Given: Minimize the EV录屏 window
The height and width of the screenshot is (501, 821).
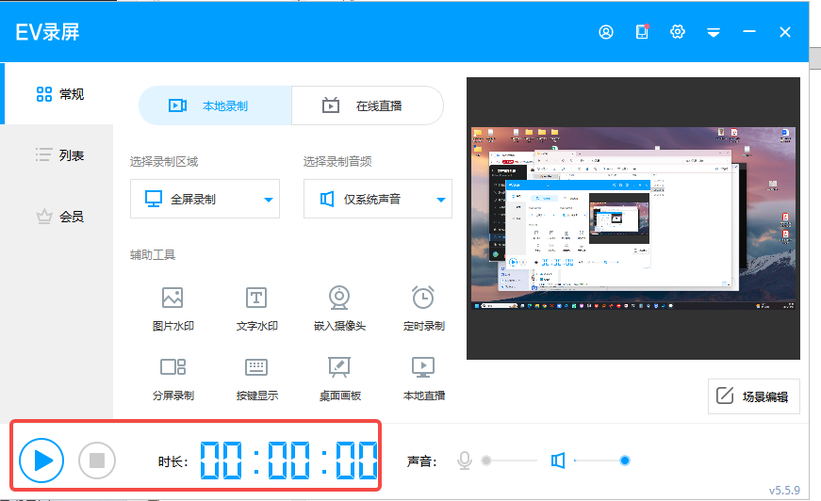Looking at the screenshot, I should (749, 32).
